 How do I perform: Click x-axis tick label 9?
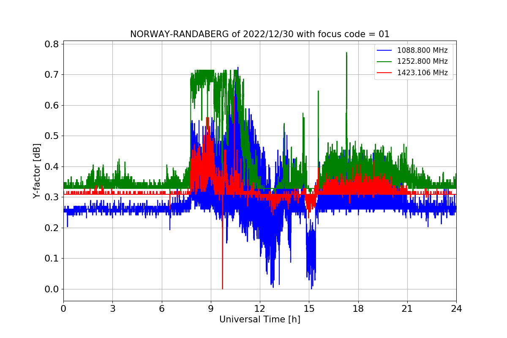click(x=211, y=308)
